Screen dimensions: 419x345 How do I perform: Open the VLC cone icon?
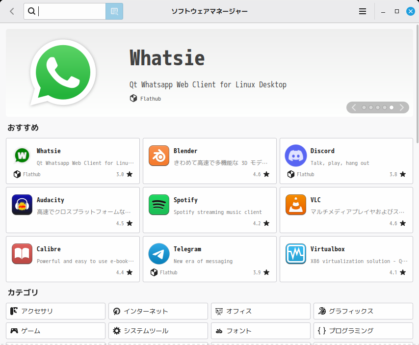[296, 205]
